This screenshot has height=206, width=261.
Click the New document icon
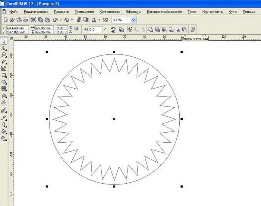(6, 20)
